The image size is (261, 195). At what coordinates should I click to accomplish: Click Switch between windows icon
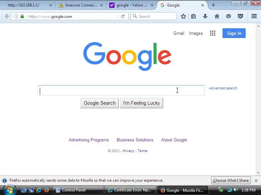click(31, 190)
